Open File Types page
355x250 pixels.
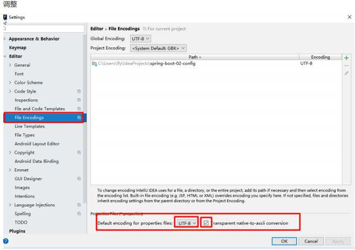[25, 135]
